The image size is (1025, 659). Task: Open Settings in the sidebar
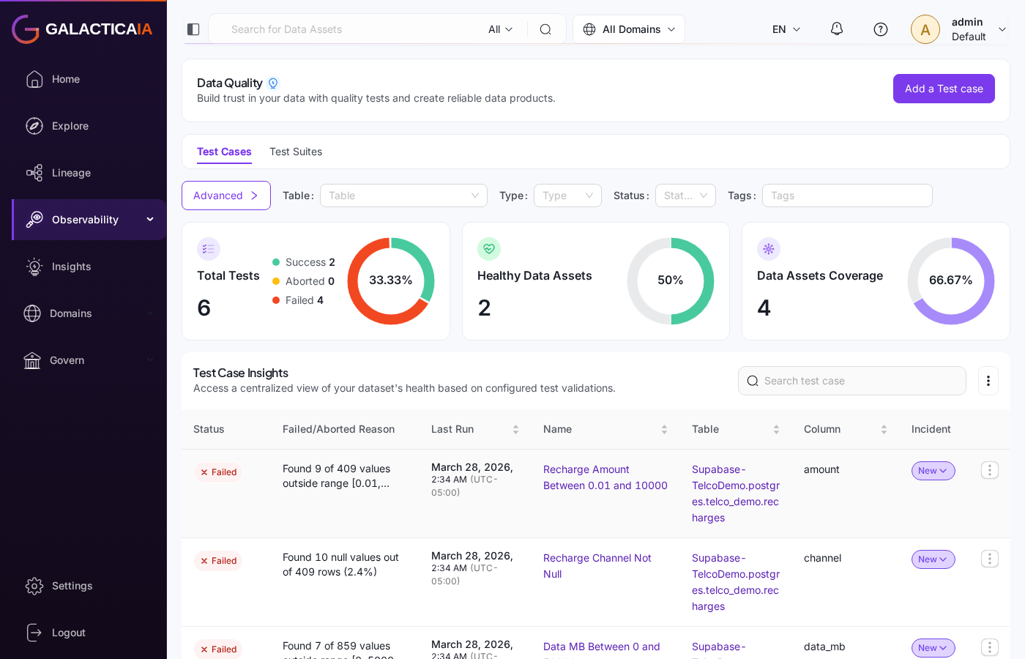tap(72, 586)
